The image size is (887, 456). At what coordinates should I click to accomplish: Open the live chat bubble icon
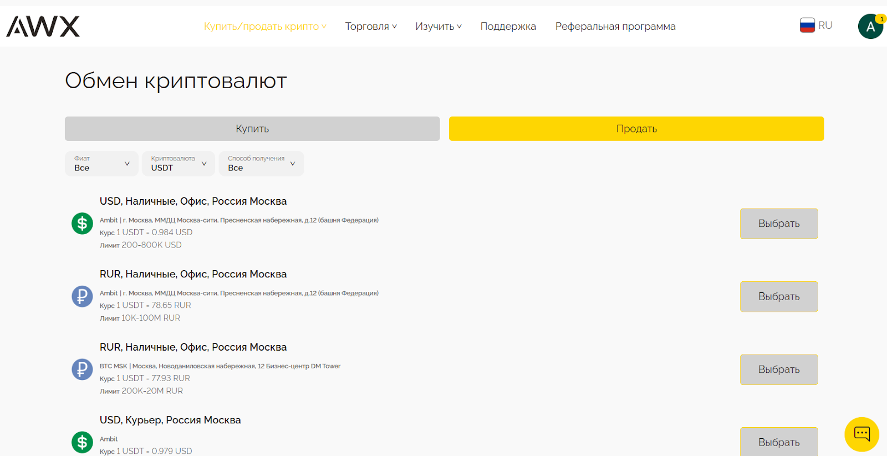pyautogui.click(x=861, y=434)
